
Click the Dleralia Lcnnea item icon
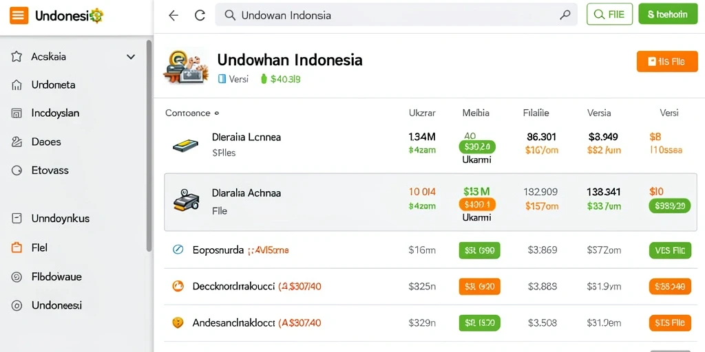185,145
